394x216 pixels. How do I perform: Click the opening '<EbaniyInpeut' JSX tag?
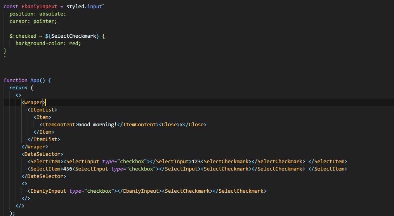(x=47, y=191)
